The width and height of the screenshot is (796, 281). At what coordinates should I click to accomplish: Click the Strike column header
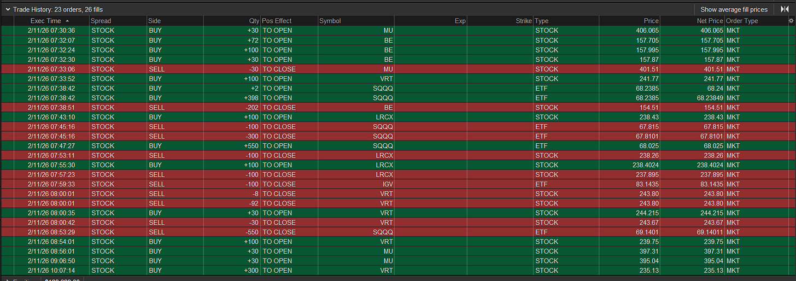524,21
